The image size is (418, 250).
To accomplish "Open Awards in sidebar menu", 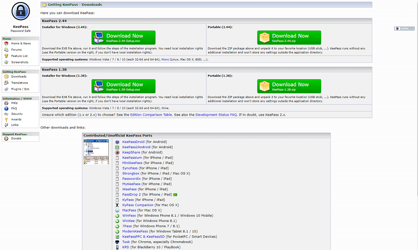I will click(16, 119).
